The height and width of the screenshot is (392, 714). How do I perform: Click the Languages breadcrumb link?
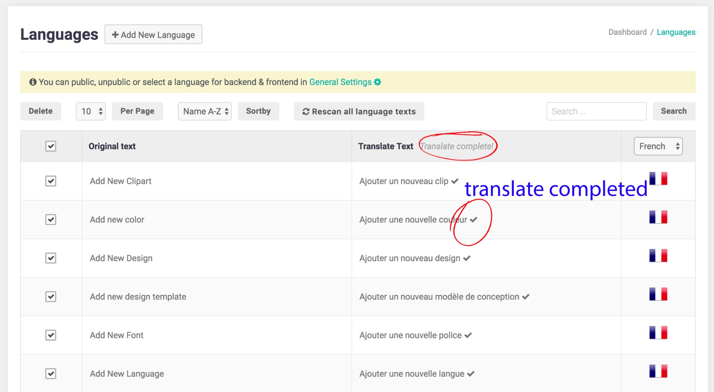tap(676, 32)
